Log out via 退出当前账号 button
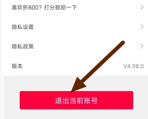148x119 pixels. pos(76,100)
